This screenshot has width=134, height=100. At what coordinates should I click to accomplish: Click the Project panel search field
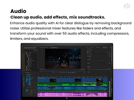[29, 50]
